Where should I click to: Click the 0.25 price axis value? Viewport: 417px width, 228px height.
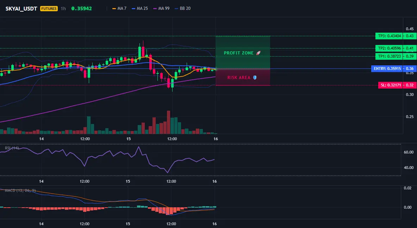tap(410, 117)
